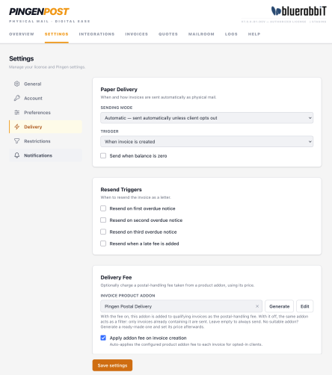Select the Preferences sliders icon
332x375 pixels.
(16, 112)
